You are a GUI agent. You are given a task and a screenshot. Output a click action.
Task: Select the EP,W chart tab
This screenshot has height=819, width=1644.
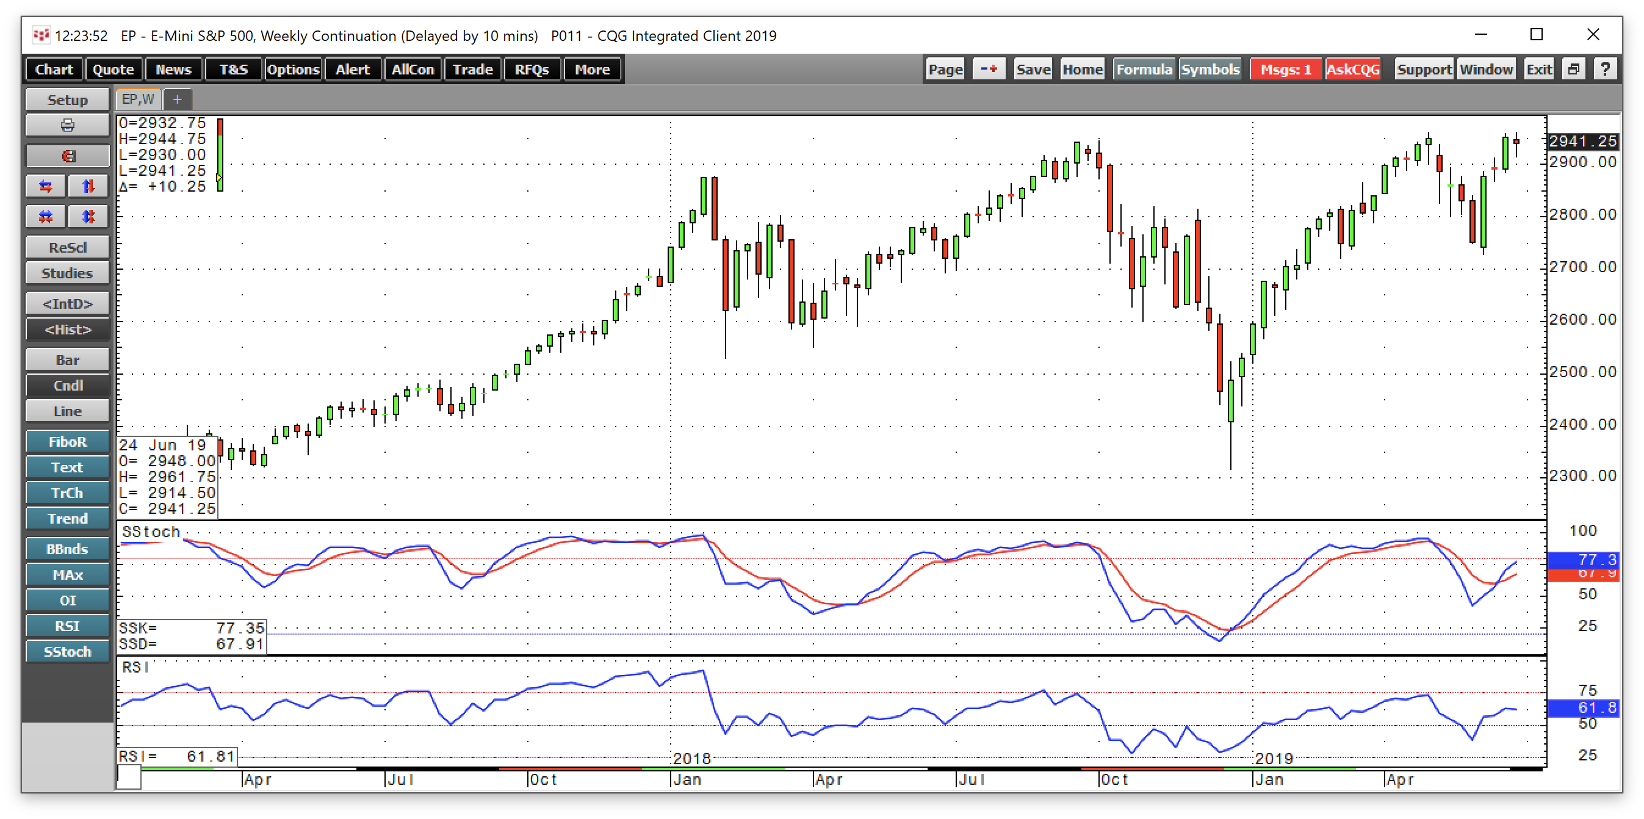point(139,99)
